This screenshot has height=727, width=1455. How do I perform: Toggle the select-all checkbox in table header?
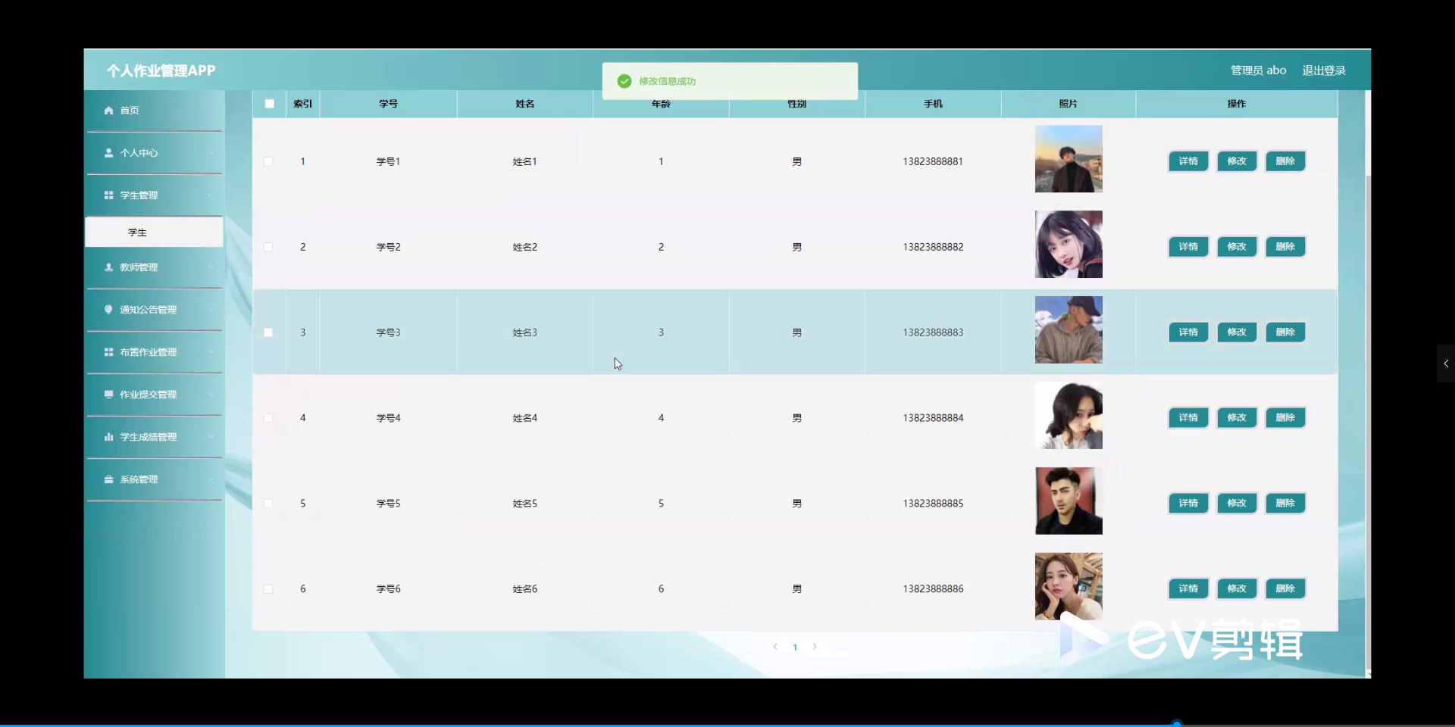[269, 104]
